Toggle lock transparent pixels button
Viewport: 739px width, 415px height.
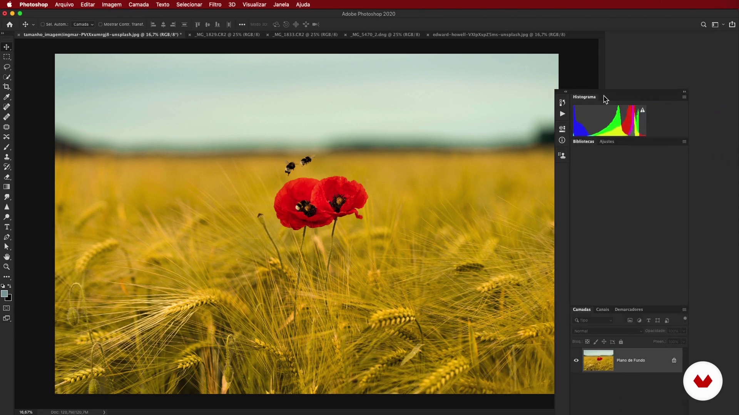[x=587, y=342]
